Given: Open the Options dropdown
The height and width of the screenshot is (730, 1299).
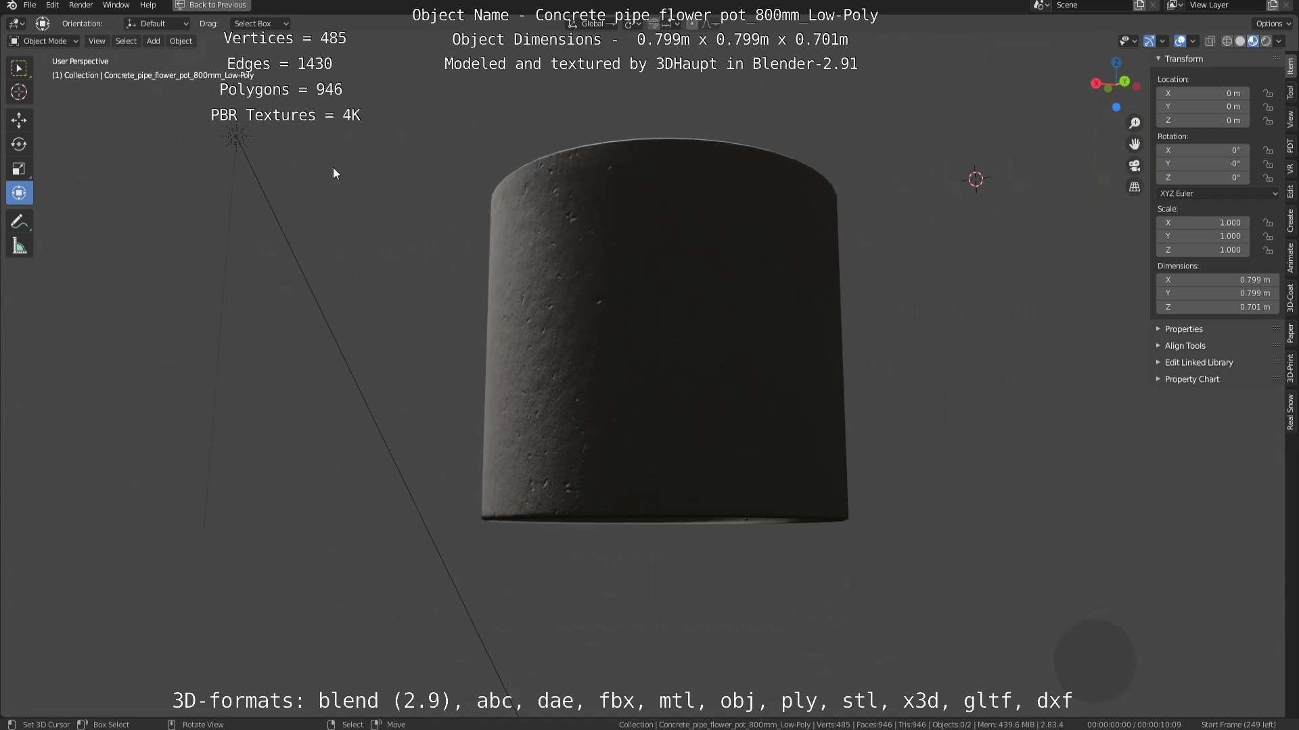Looking at the screenshot, I should pyautogui.click(x=1273, y=24).
